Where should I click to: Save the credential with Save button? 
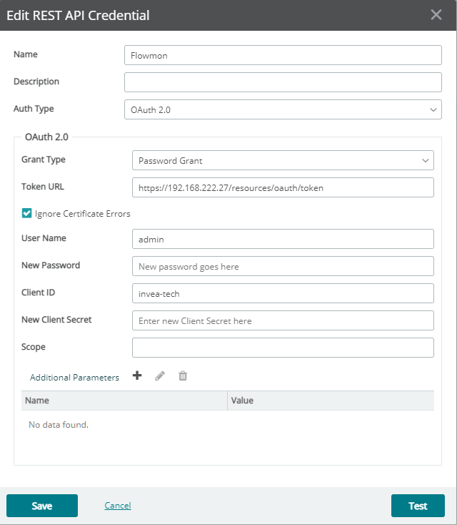click(x=42, y=506)
